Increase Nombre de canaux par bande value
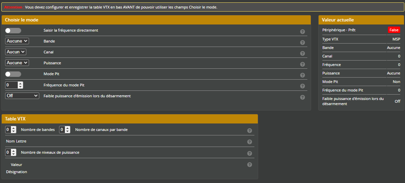This screenshot has height=183, width=405. [x=68, y=128]
